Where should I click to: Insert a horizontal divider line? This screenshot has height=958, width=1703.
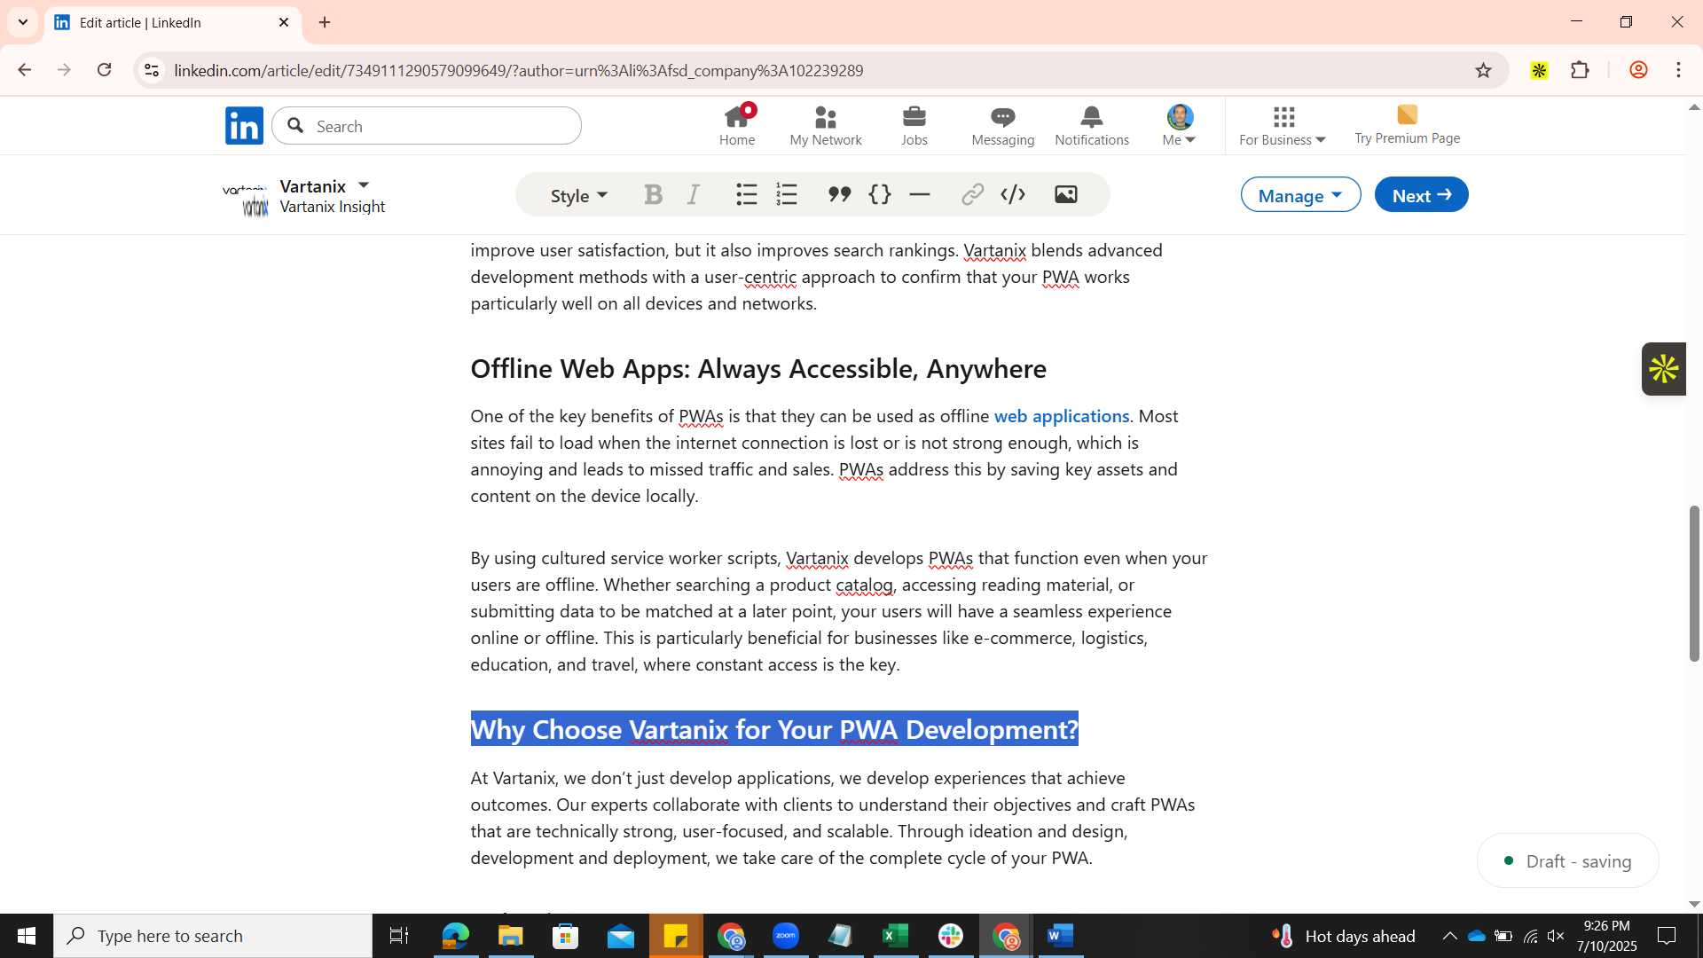(920, 194)
